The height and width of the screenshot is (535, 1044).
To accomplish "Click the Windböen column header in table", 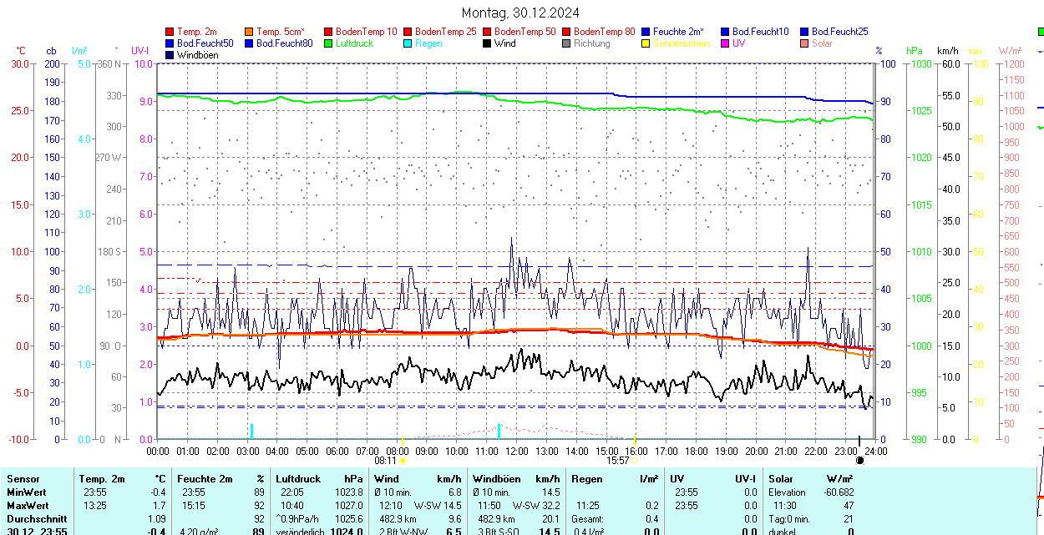I will coord(496,479).
